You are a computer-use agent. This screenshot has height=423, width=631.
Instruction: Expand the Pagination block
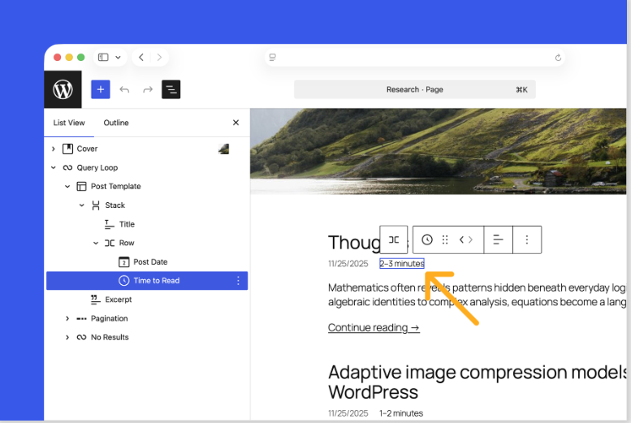pos(67,319)
